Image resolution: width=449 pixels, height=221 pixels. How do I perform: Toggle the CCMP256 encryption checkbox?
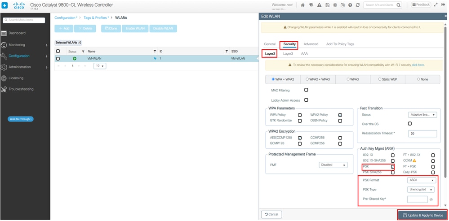coord(340,138)
